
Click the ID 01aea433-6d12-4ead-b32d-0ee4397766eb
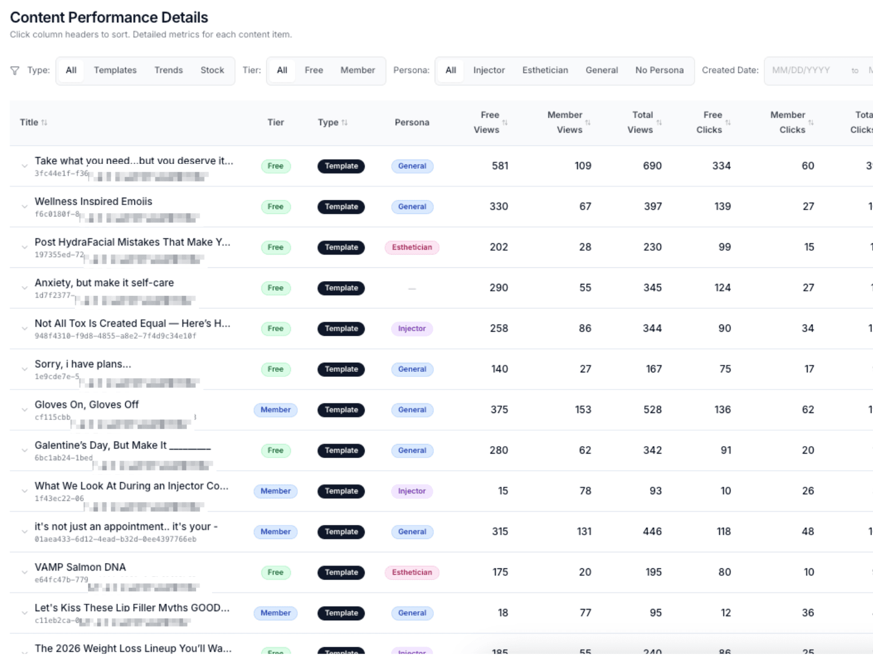pyautogui.click(x=115, y=539)
